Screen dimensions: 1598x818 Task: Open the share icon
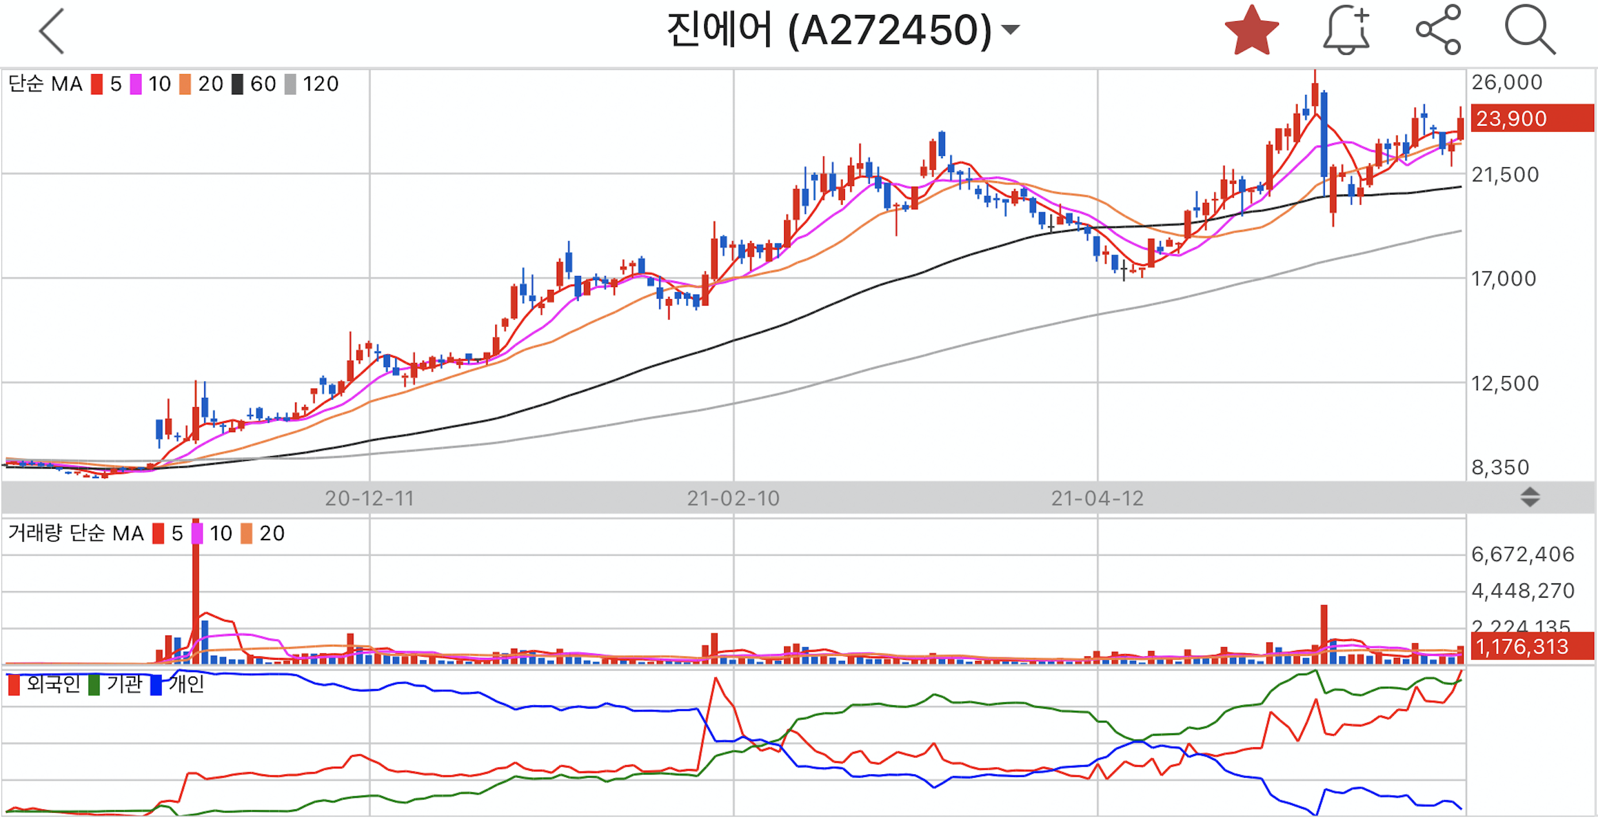point(1439,30)
